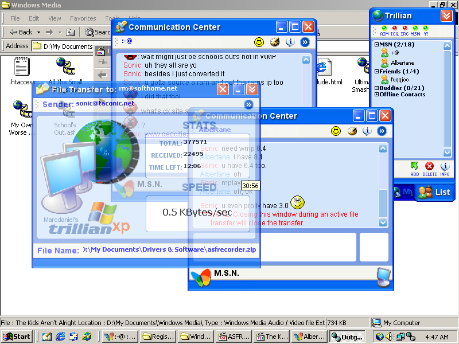Click the paint palette icon in top chat window
The height and width of the screenshot is (344, 459).
pos(275,42)
